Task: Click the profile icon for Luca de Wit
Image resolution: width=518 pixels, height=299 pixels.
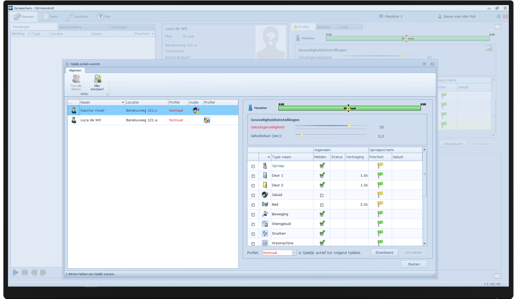Action: point(207,120)
